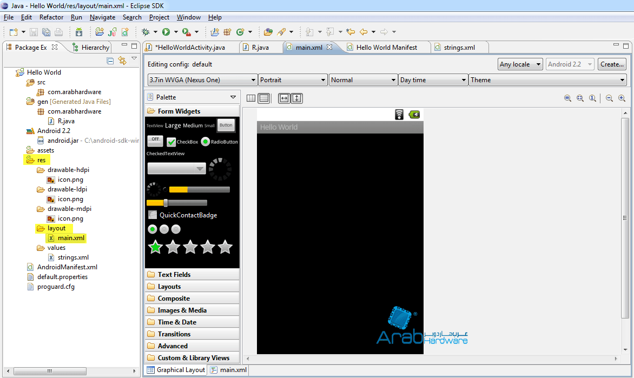Open the Navigate menu

tap(102, 17)
